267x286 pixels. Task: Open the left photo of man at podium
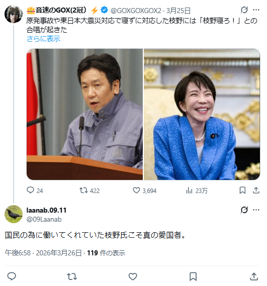(84, 114)
